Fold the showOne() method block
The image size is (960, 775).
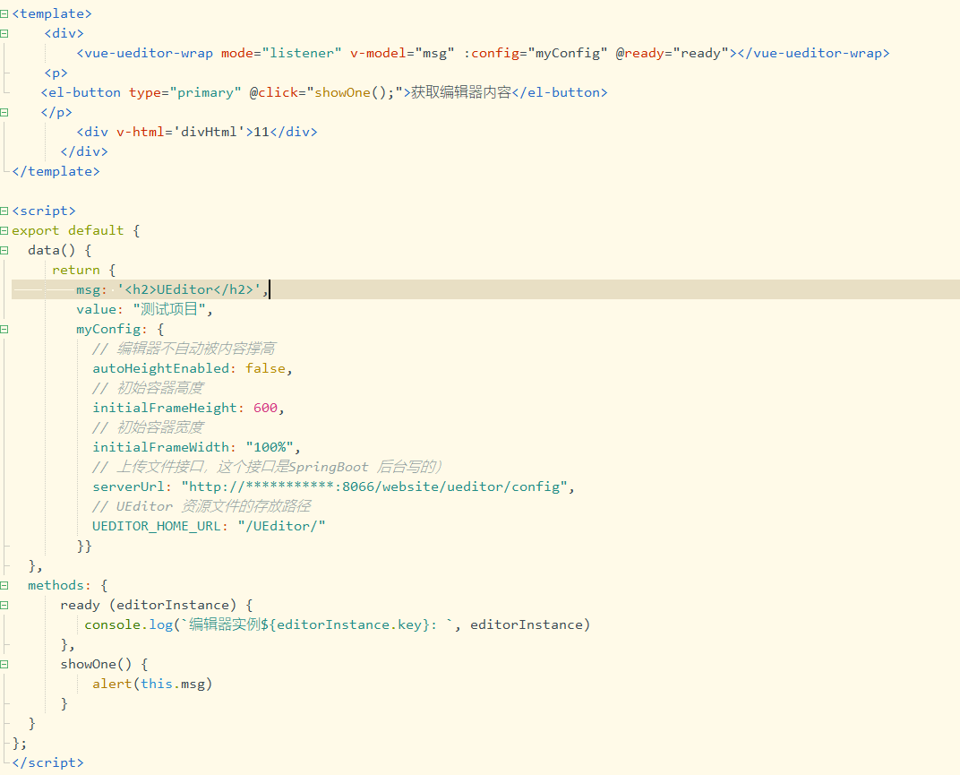pos(4,664)
